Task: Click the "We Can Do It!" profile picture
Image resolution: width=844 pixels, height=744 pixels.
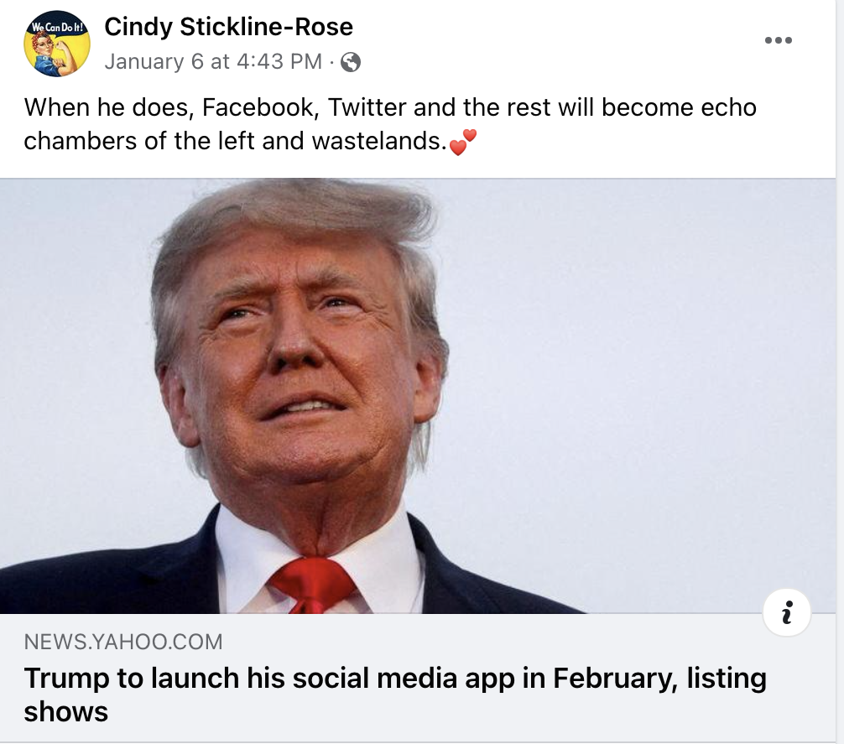Action: [57, 45]
